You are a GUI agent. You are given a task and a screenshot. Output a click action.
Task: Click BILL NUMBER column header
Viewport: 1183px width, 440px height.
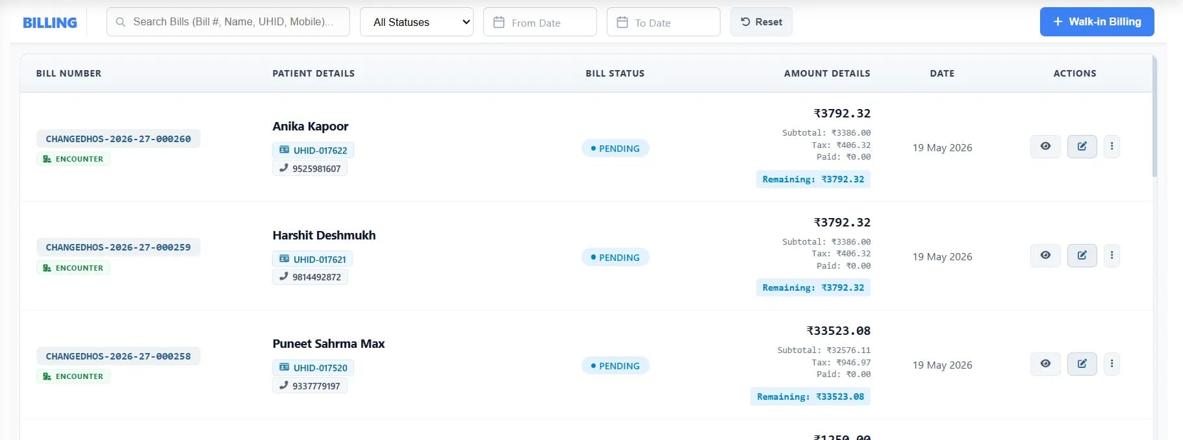[x=69, y=73]
